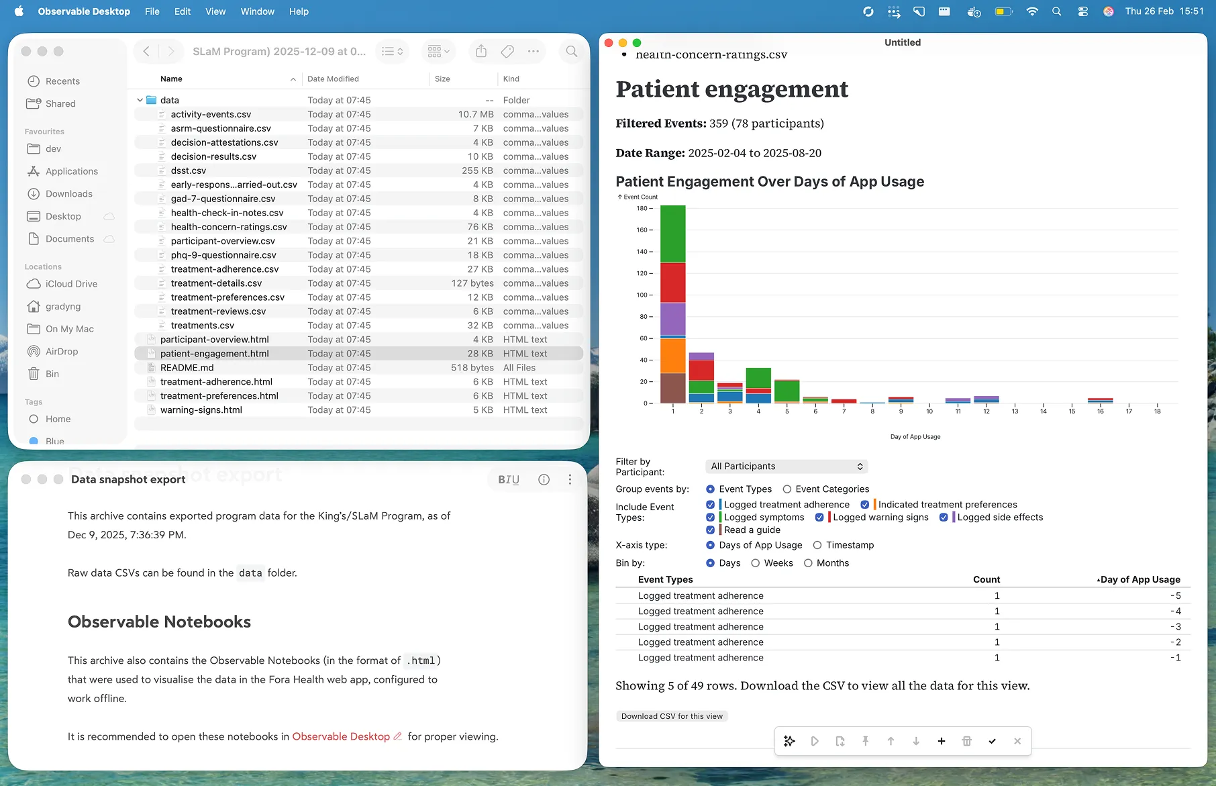Open the All Participants dropdown
Screen dimensions: 1216x786
point(786,466)
